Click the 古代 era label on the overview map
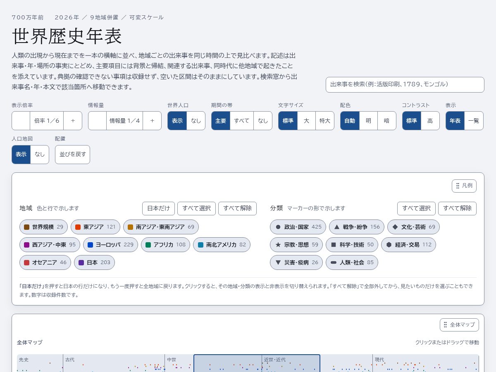The image size is (496, 372). 70,360
